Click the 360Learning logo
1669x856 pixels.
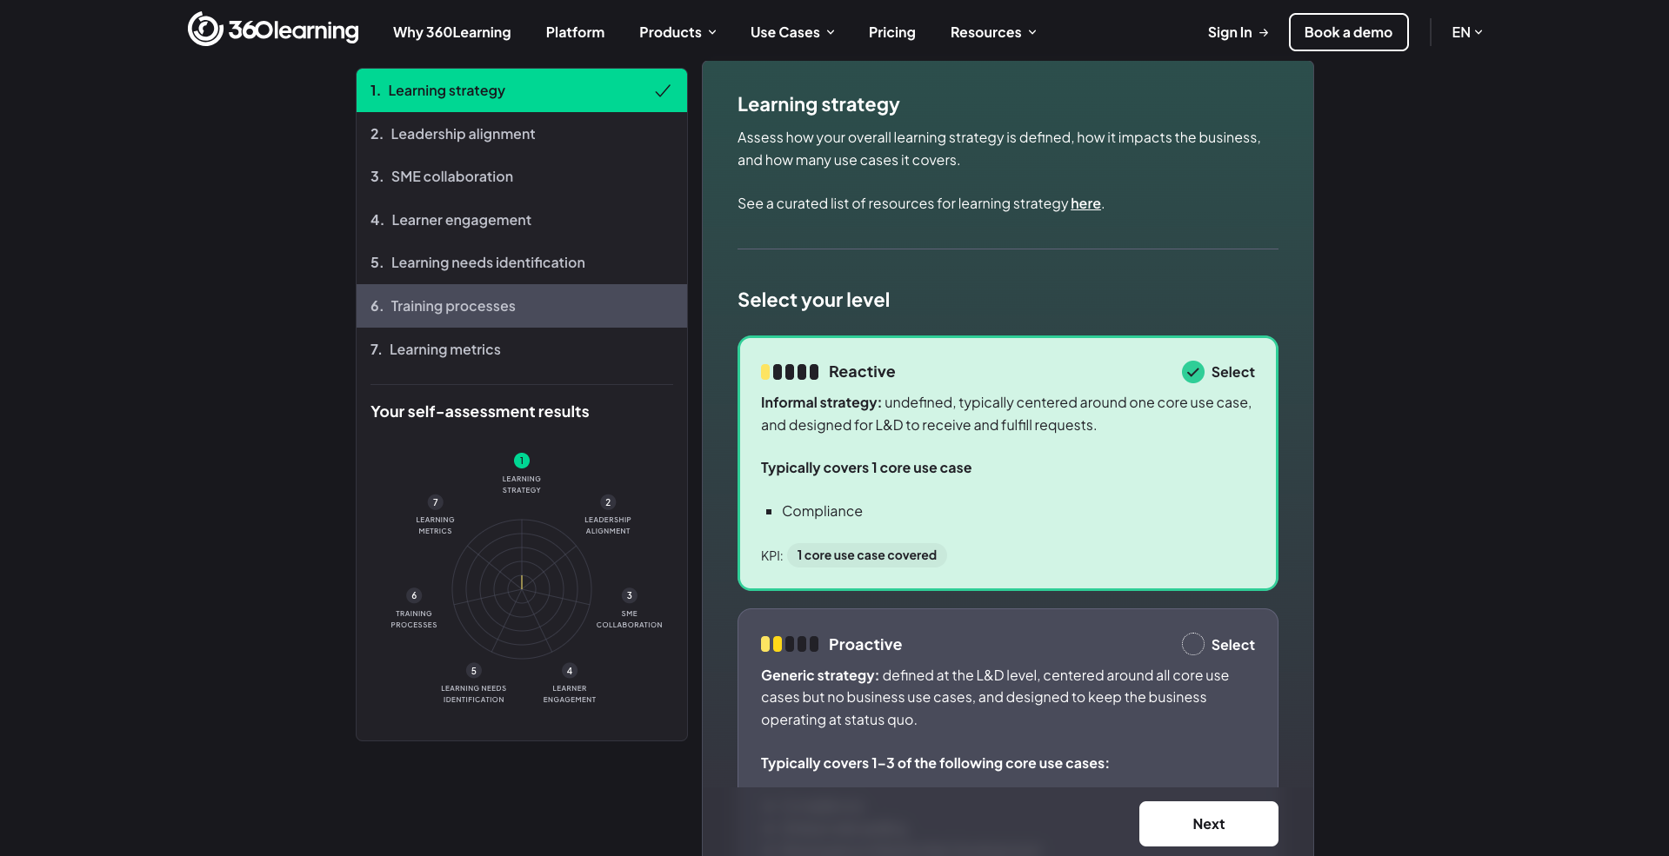(x=273, y=30)
